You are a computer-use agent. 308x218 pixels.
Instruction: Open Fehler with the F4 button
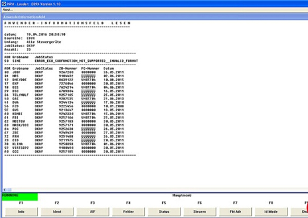point(129,212)
